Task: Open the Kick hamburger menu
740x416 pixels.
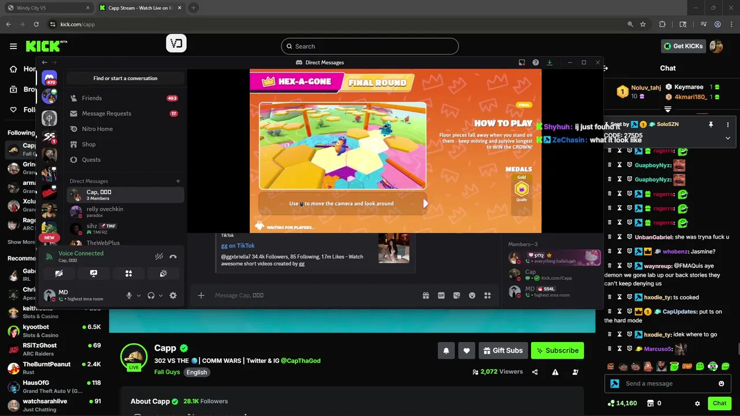Action: coord(13,46)
